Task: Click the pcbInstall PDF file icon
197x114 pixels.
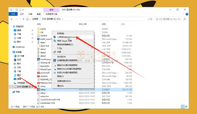Action: (38, 73)
